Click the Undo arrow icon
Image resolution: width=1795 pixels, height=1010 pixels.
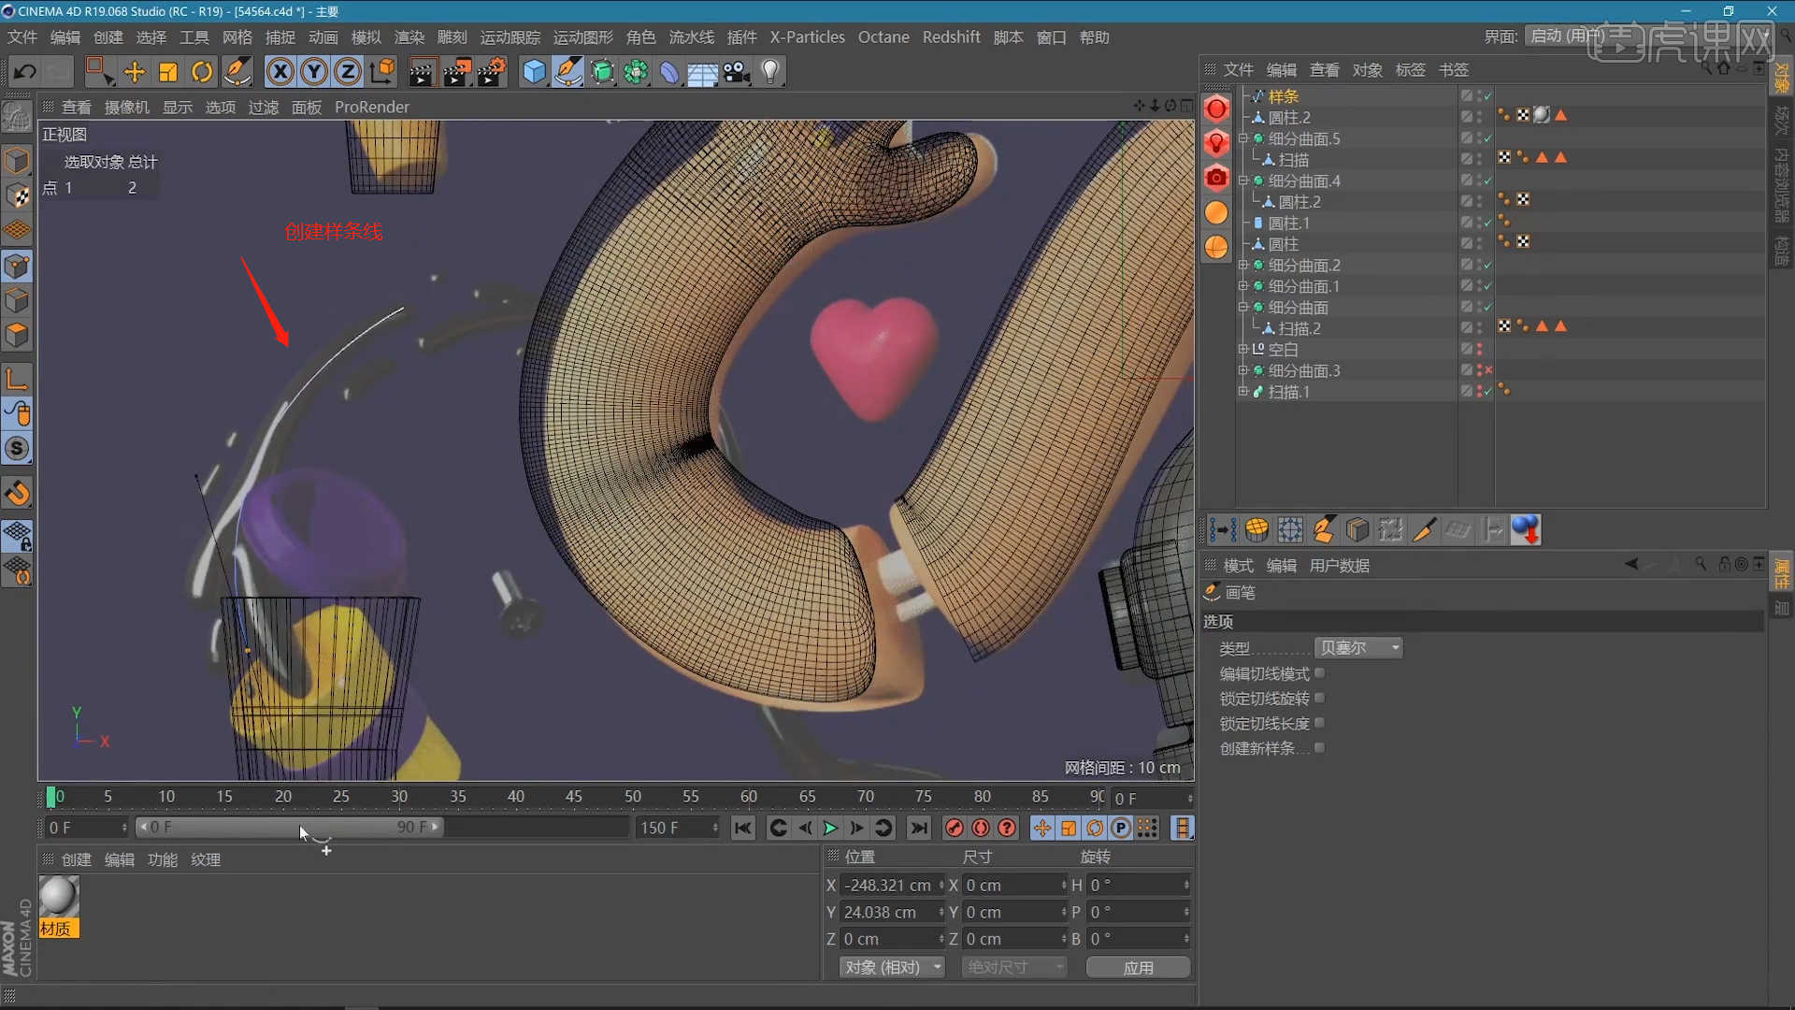25,72
